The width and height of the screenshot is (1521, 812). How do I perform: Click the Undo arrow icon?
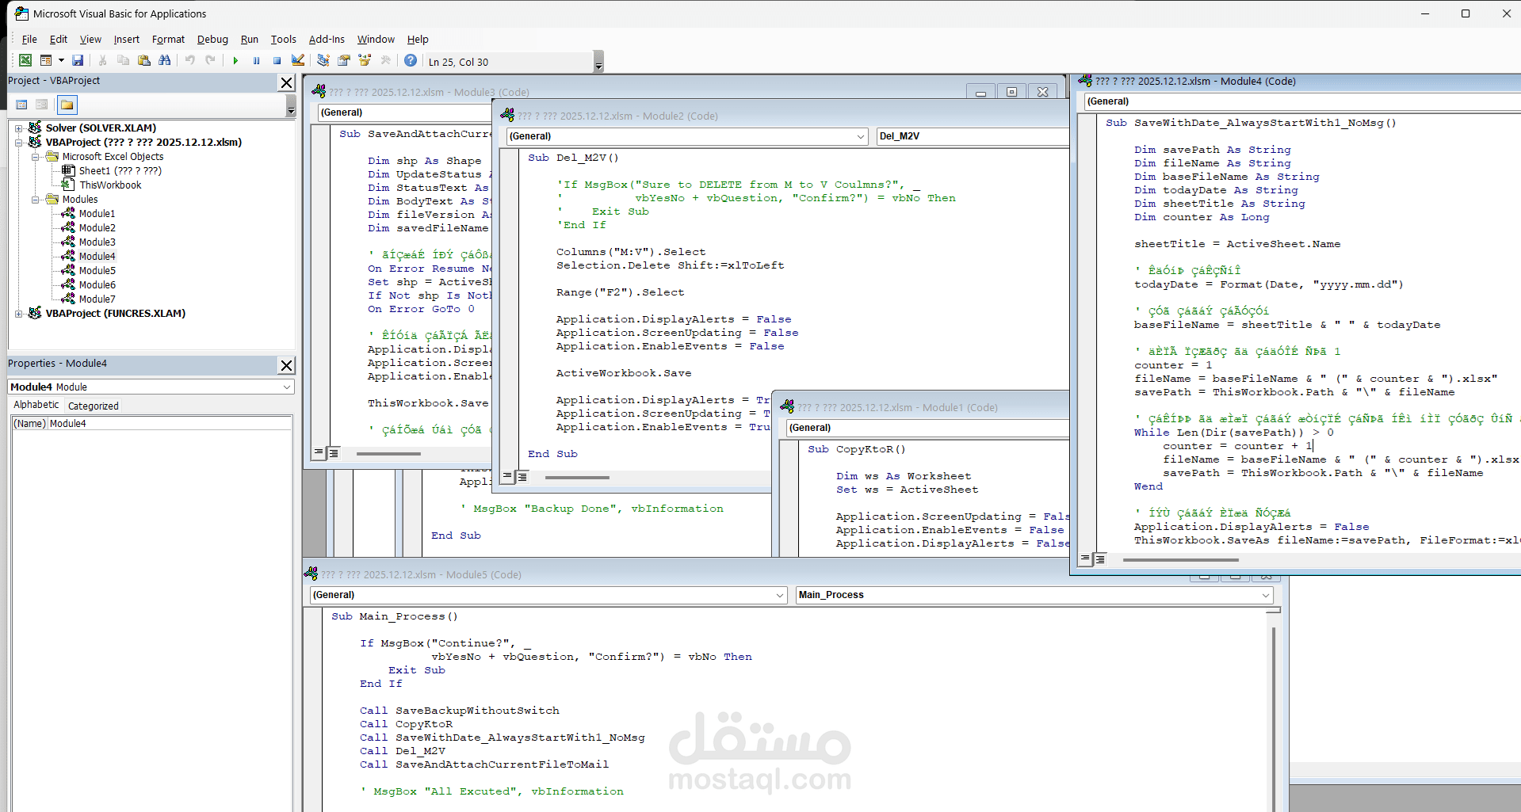pyautogui.click(x=189, y=60)
